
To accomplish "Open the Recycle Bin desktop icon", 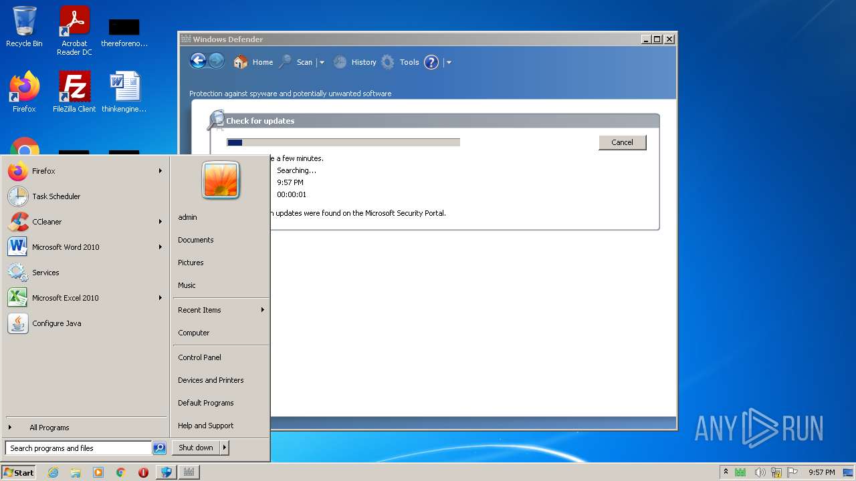I will [24, 27].
